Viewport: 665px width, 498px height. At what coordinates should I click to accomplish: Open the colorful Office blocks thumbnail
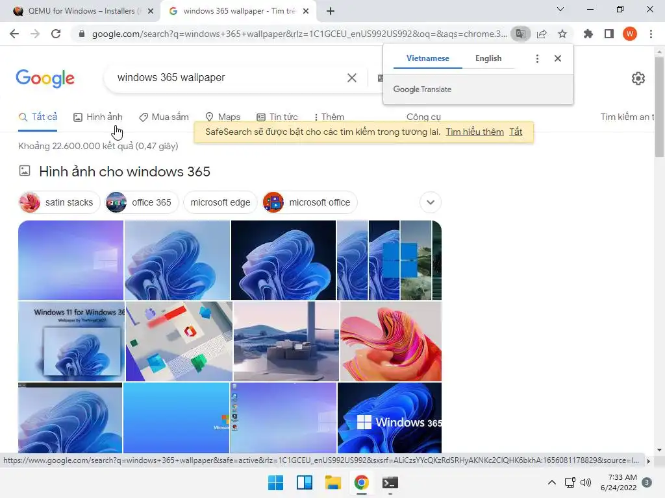pos(179,341)
